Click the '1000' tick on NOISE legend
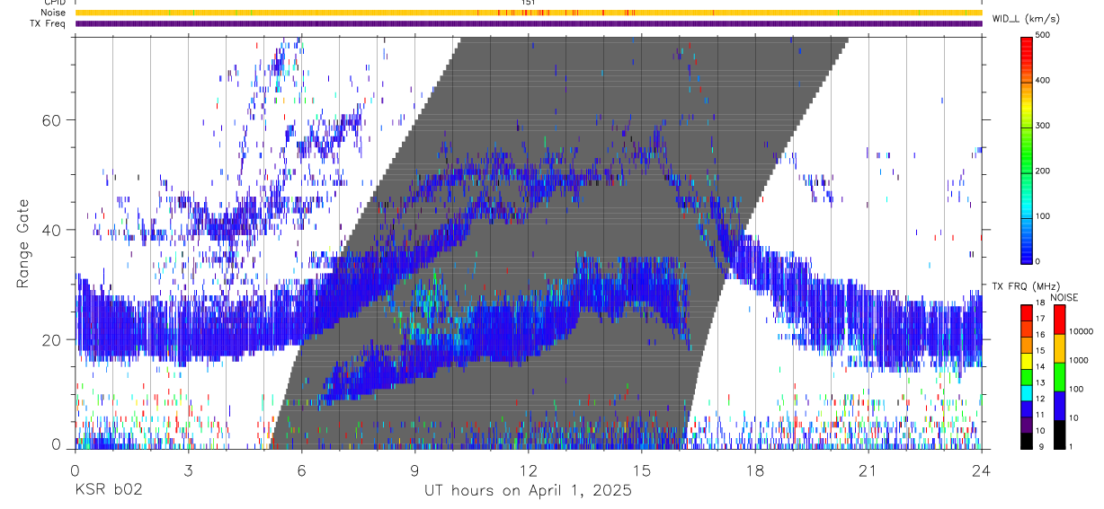This screenshot has height=509, width=1104. [1079, 360]
